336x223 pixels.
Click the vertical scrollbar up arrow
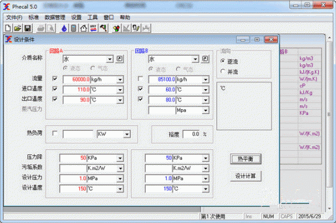pos(330,38)
